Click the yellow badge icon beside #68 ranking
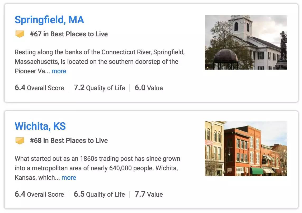The height and width of the screenshot is (213, 302). coord(20,141)
